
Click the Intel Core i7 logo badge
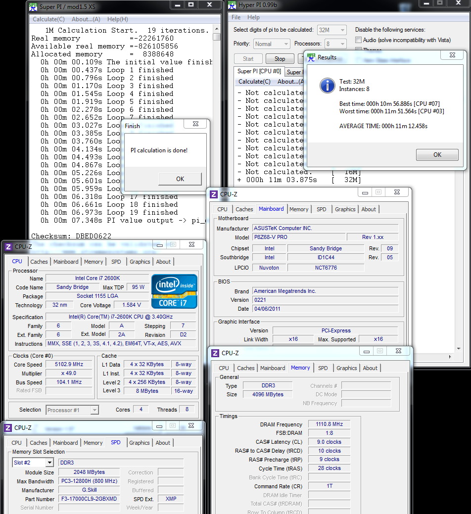(x=174, y=291)
